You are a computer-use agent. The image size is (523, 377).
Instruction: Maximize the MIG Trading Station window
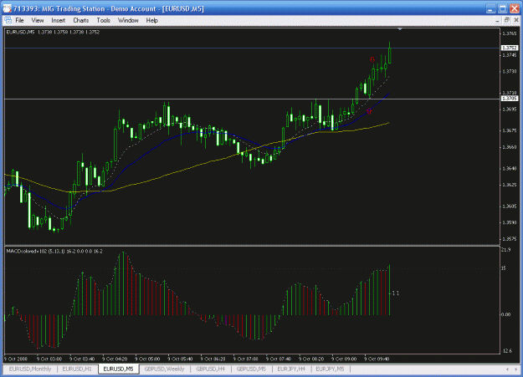click(502, 8)
